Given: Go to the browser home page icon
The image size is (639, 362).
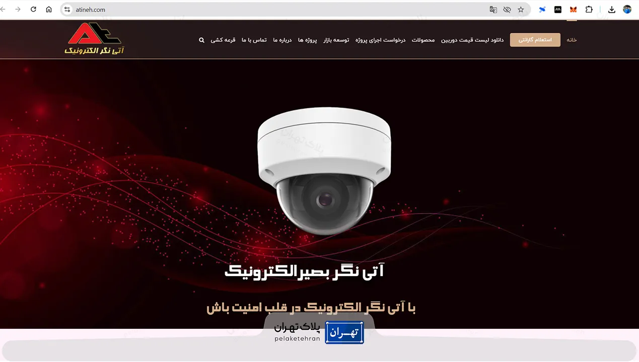Looking at the screenshot, I should tap(49, 10).
